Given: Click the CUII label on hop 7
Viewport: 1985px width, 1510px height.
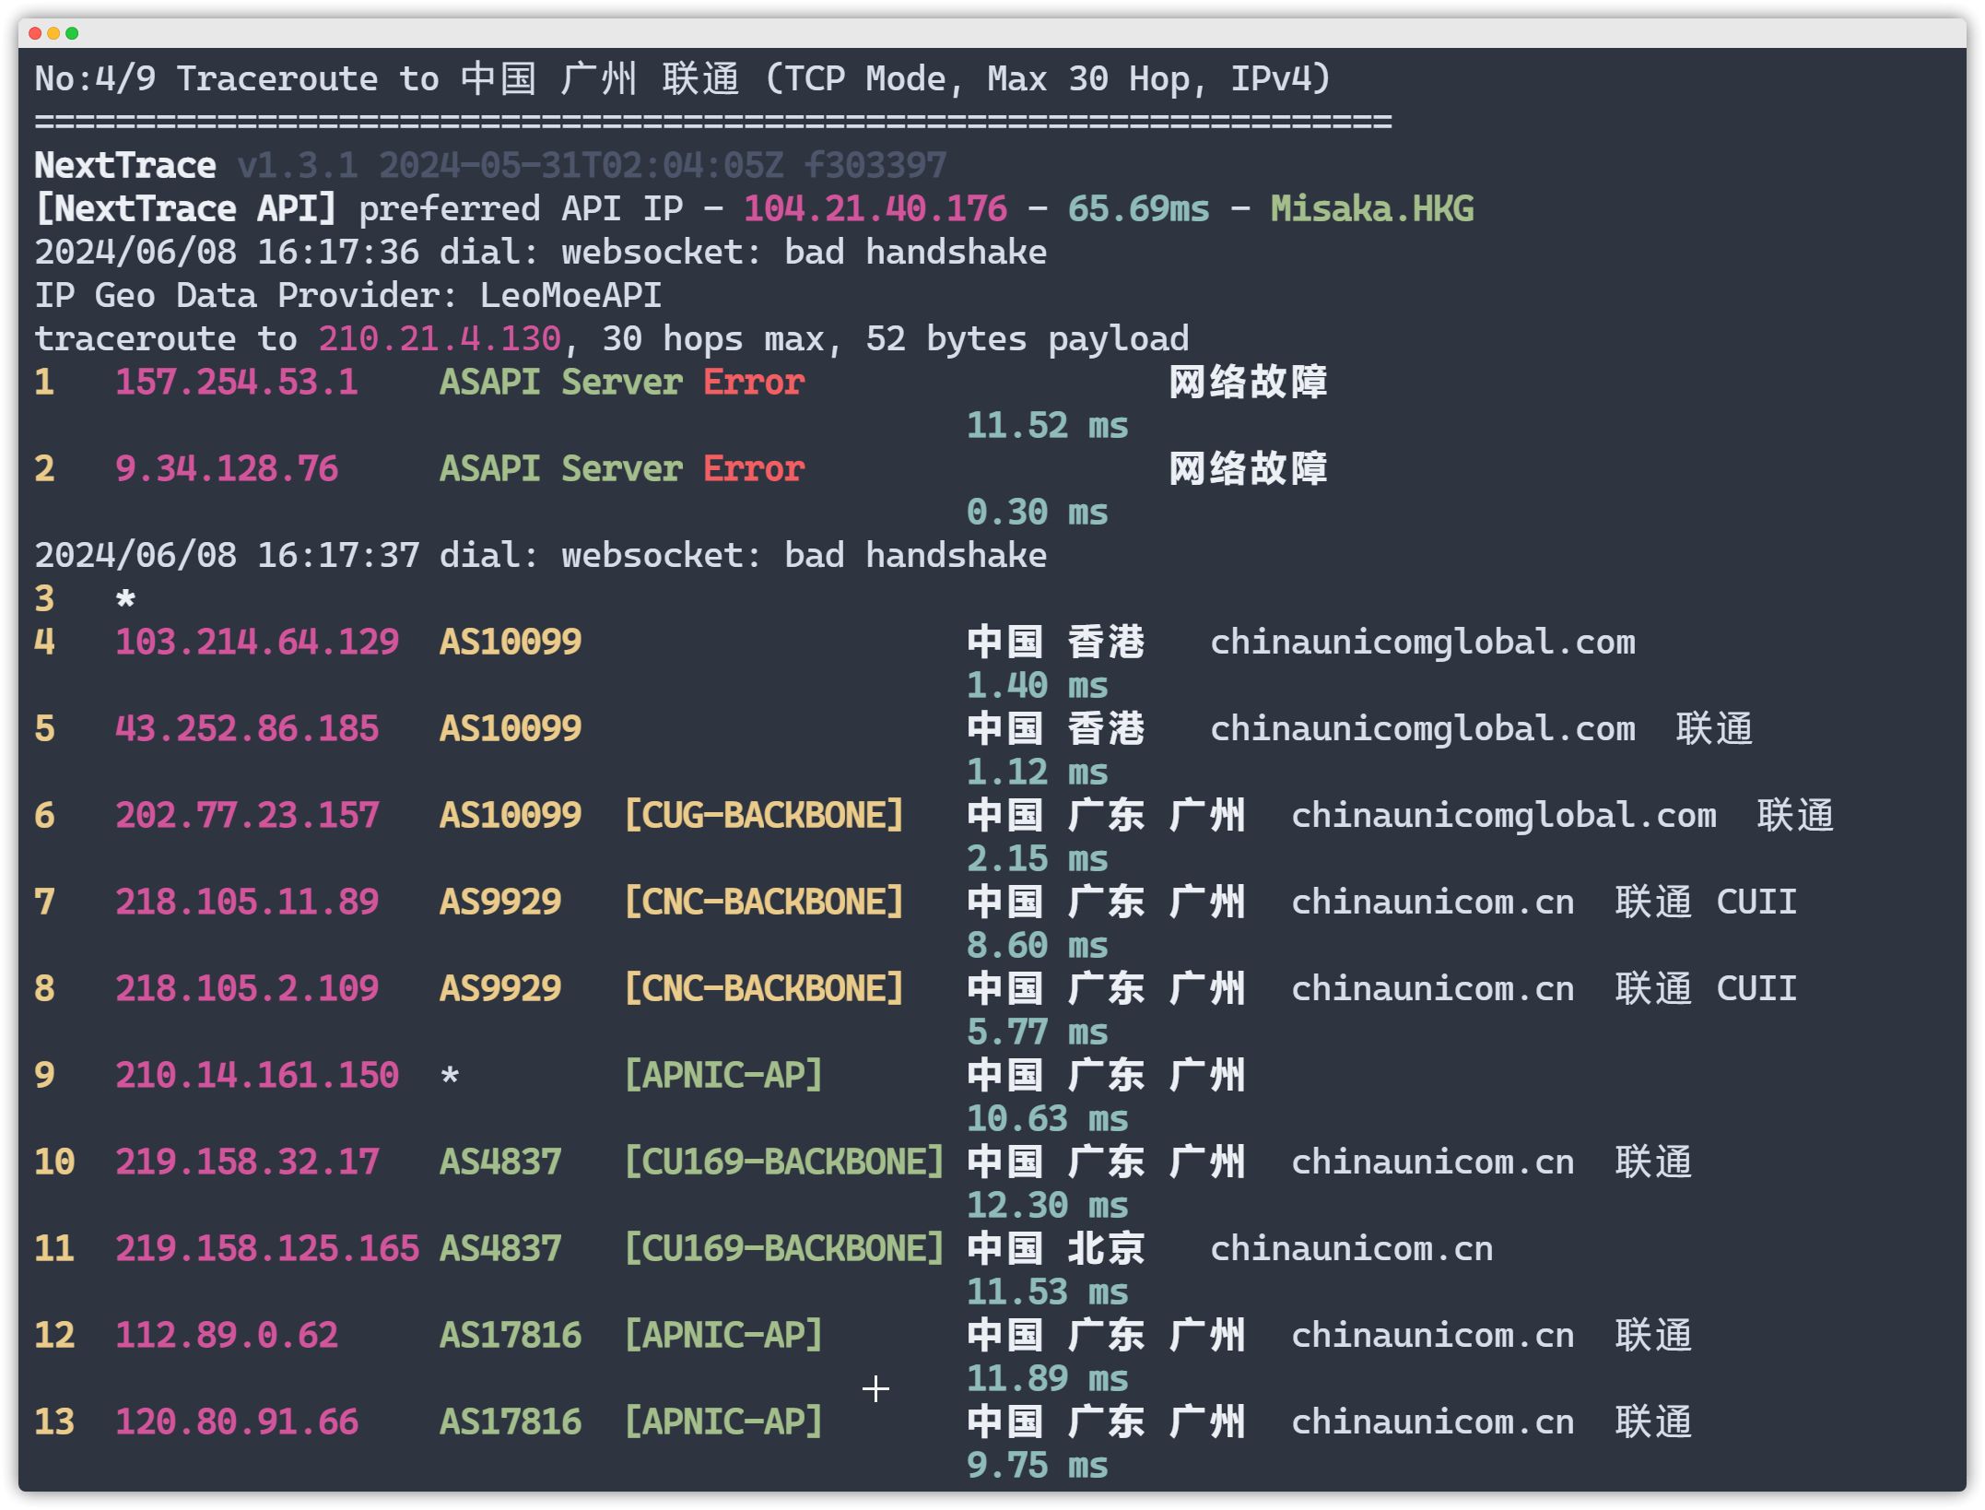Looking at the screenshot, I should tap(1756, 902).
